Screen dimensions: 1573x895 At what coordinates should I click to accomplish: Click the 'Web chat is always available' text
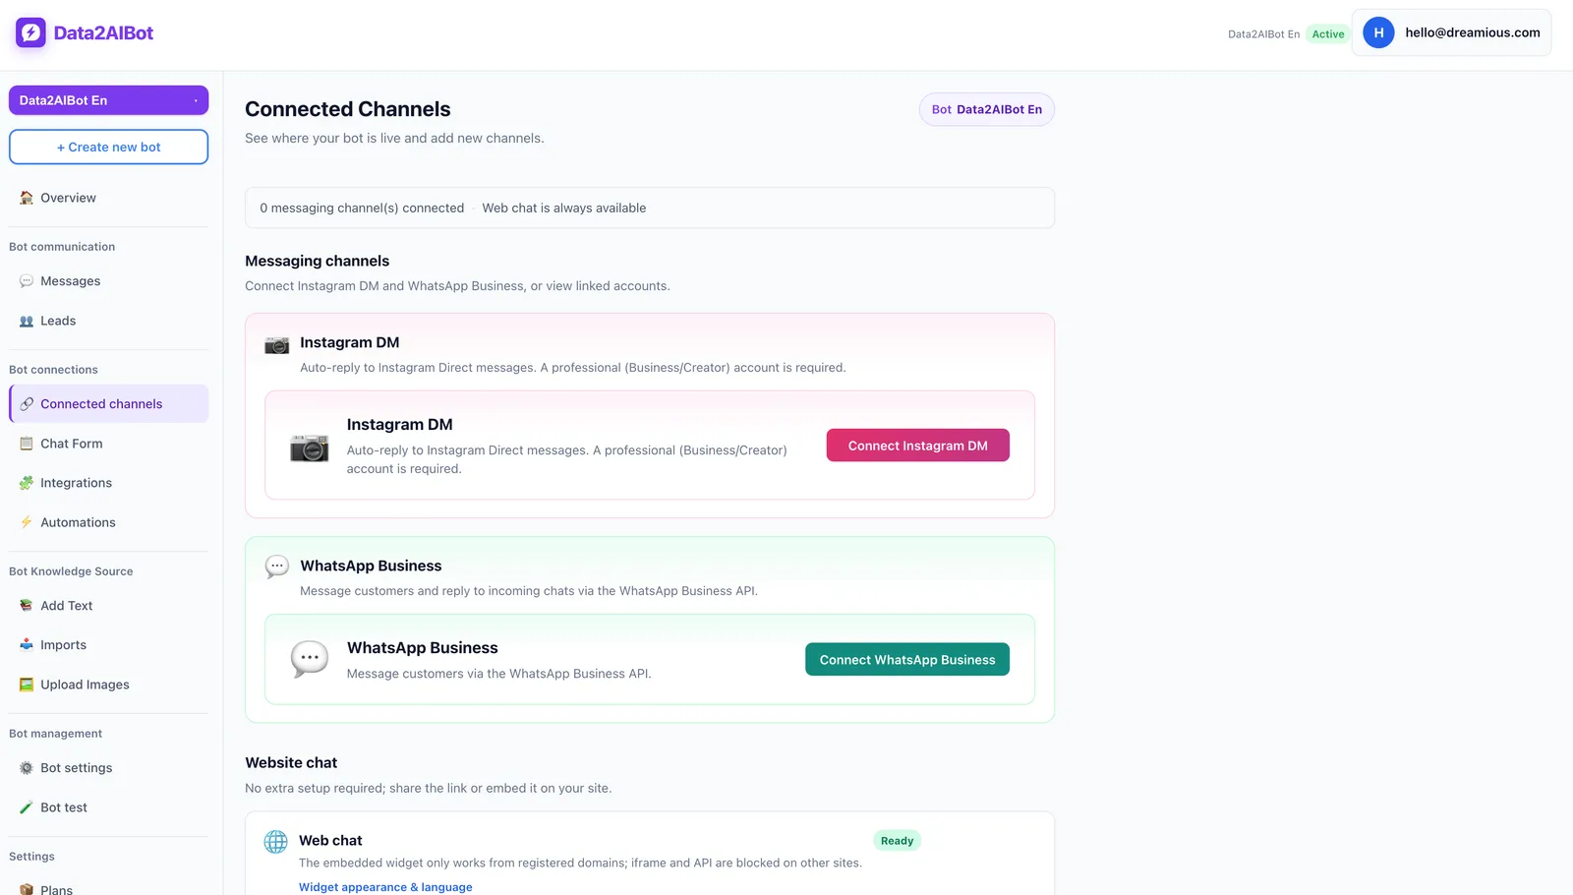[x=564, y=209]
